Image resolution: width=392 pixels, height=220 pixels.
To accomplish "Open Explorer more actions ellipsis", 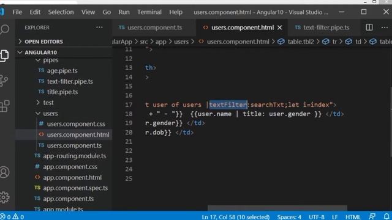I will [x=99, y=28].
